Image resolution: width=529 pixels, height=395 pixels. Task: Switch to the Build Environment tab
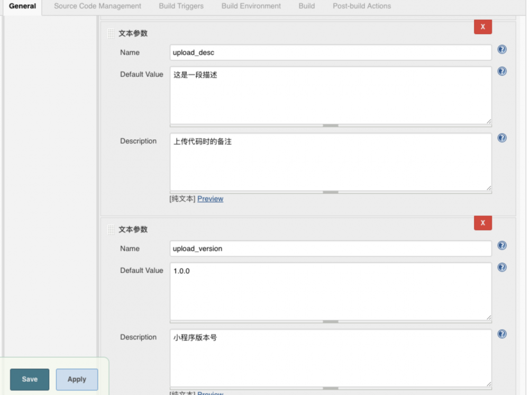tap(251, 6)
